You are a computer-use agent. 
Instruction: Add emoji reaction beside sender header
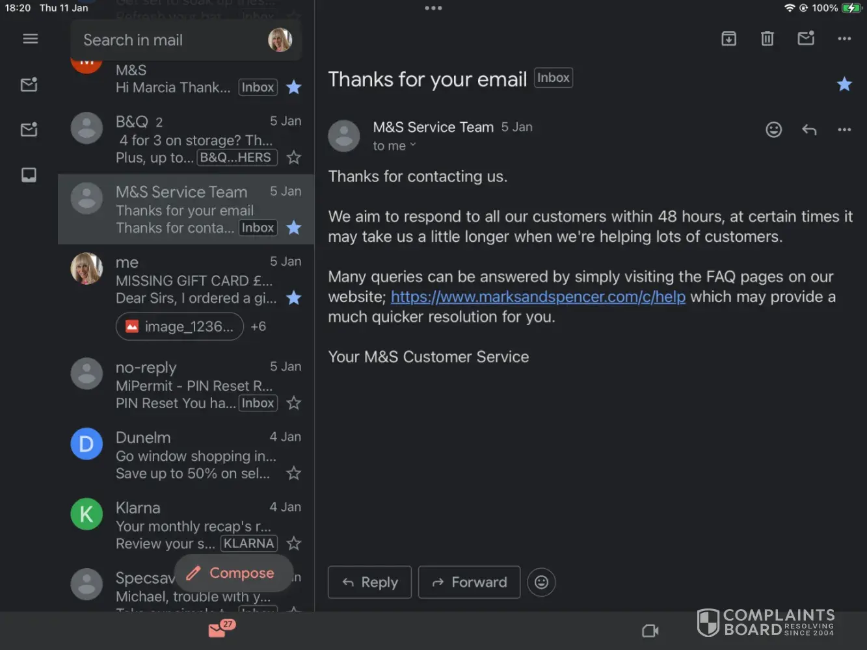click(773, 129)
